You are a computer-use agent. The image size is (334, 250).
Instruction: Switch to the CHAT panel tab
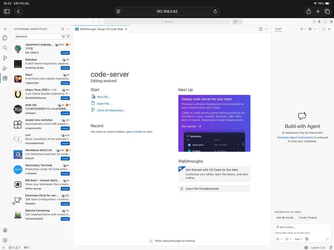click(278, 29)
